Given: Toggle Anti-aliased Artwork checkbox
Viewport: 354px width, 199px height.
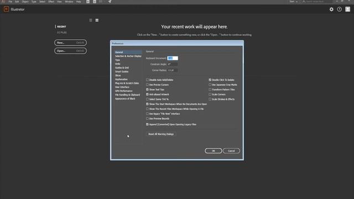Looking at the screenshot, I should coord(147,95).
